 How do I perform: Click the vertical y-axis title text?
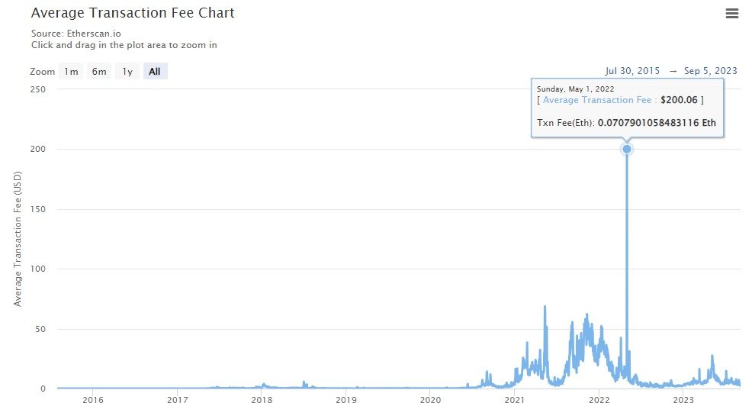[x=18, y=239]
